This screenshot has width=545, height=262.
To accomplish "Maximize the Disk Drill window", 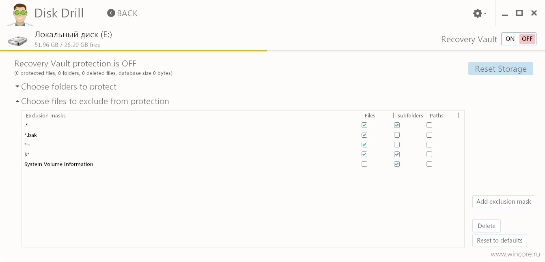I will click(519, 13).
